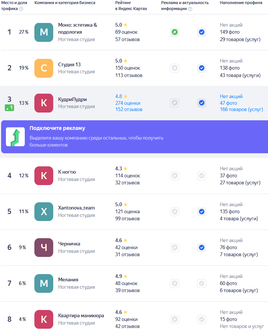Image resolution: width=268 pixels, height=335 pixels.
Task: Click the gray verification checkmark for К ногтю
Action: click(201, 175)
